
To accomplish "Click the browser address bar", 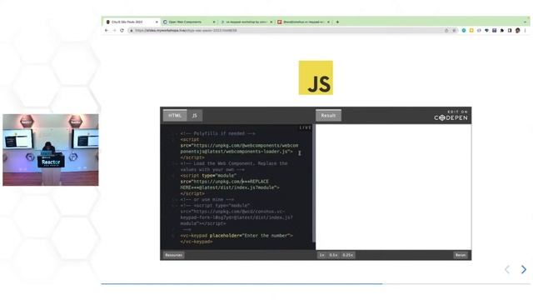I will click(286, 31).
